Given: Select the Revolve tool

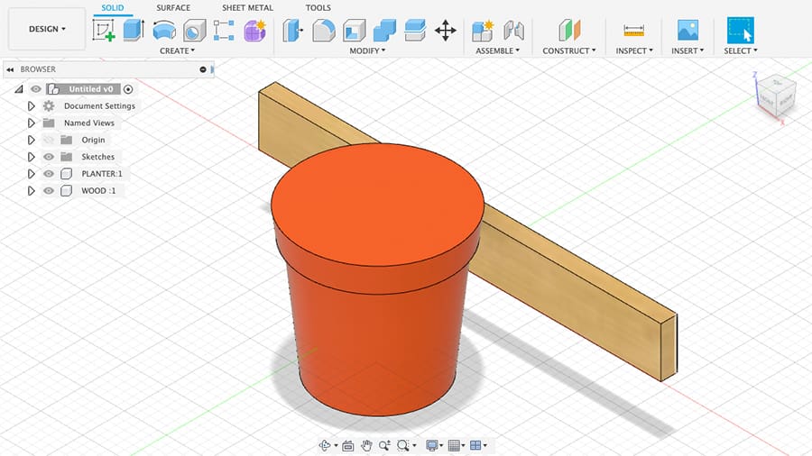Looking at the screenshot, I should [x=164, y=30].
